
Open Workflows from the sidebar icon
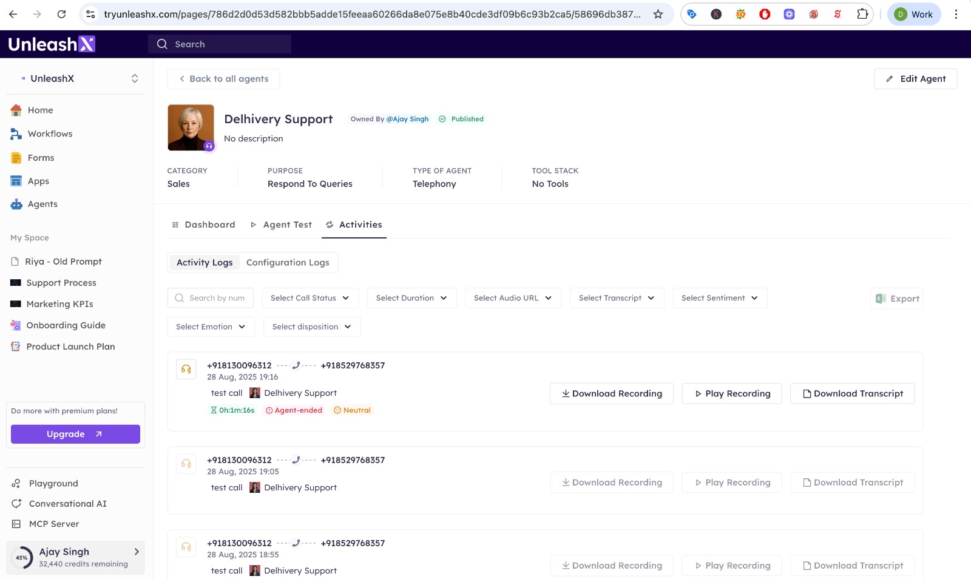(x=16, y=134)
